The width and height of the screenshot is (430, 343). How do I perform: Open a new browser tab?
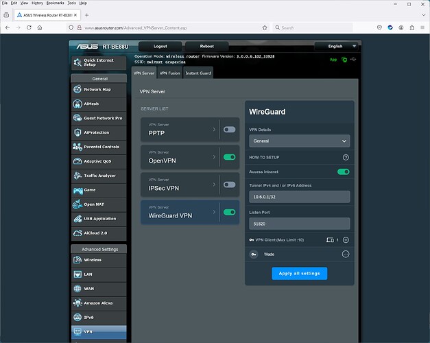pos(86,15)
